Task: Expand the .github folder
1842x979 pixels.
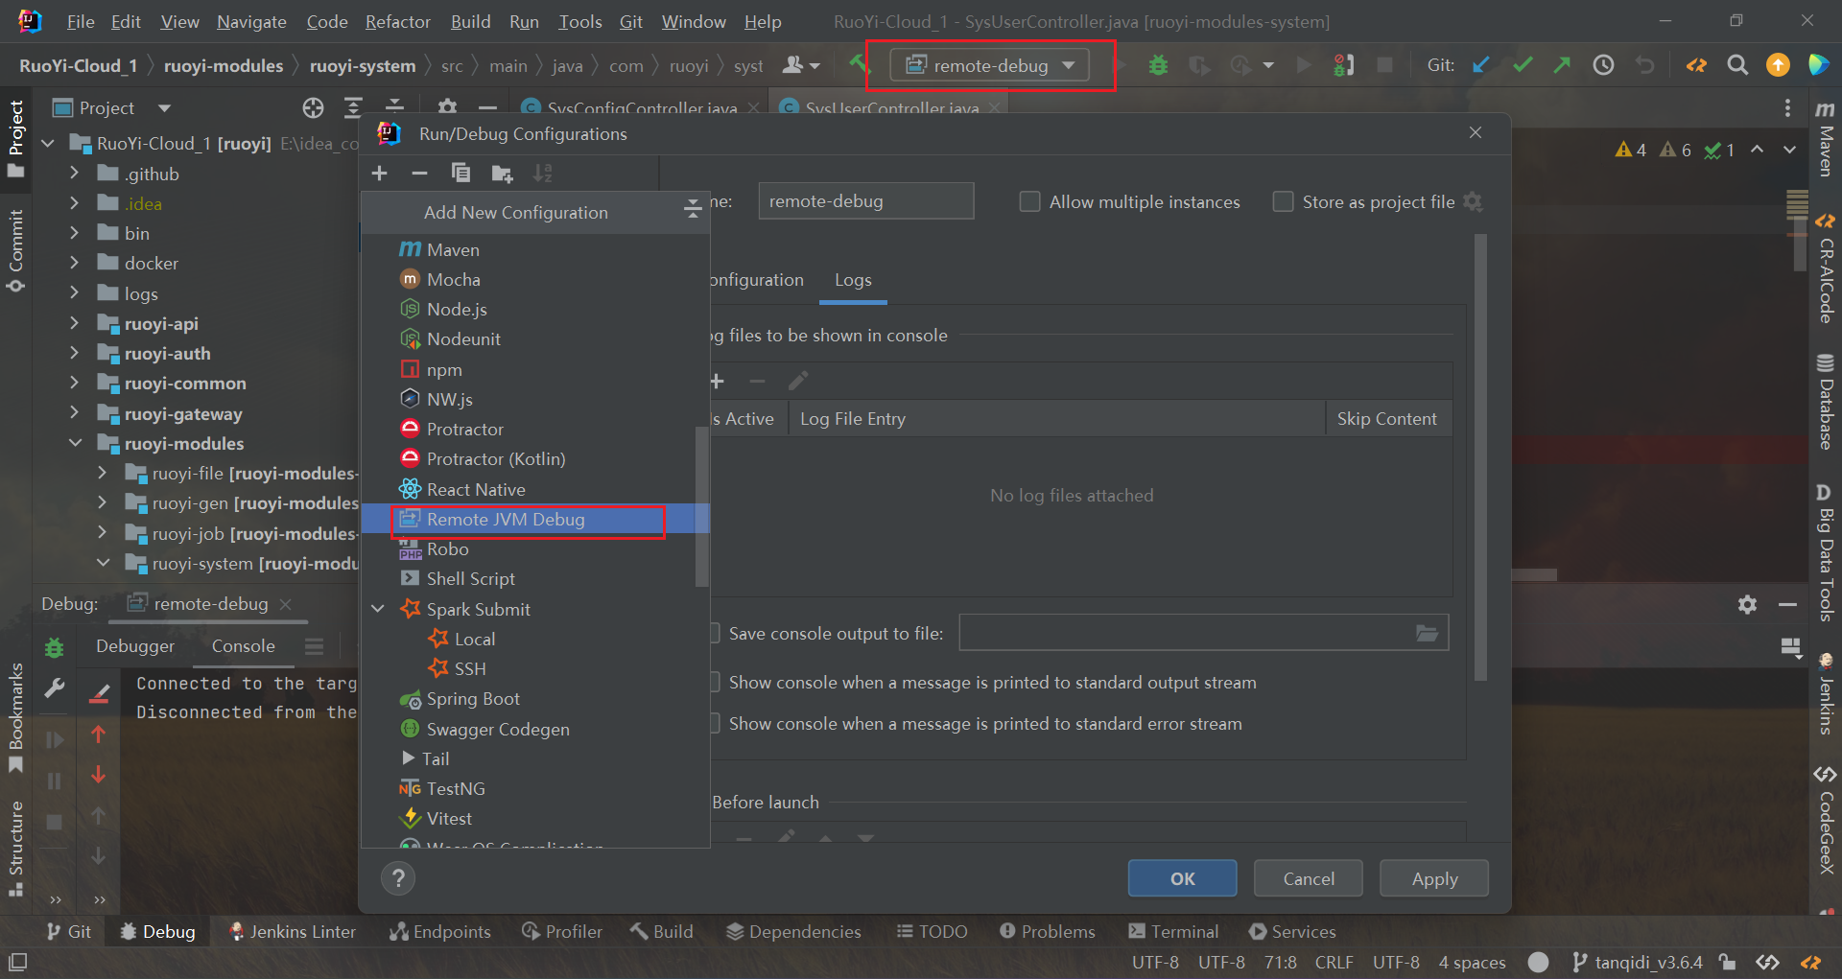Action: pos(75,174)
